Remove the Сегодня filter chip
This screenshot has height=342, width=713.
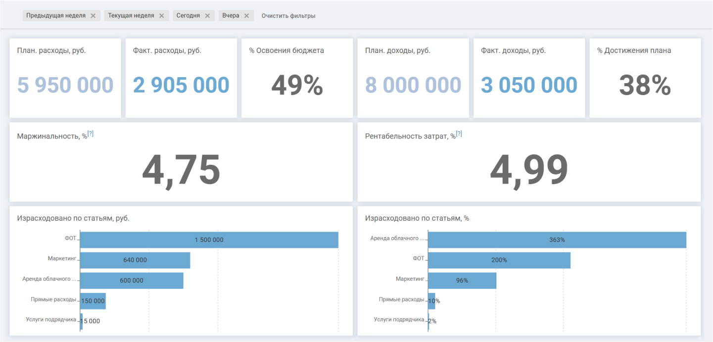click(207, 16)
